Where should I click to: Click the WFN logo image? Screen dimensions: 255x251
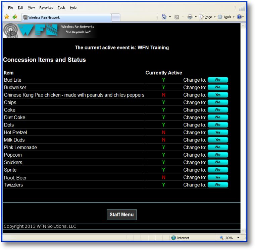31,30
